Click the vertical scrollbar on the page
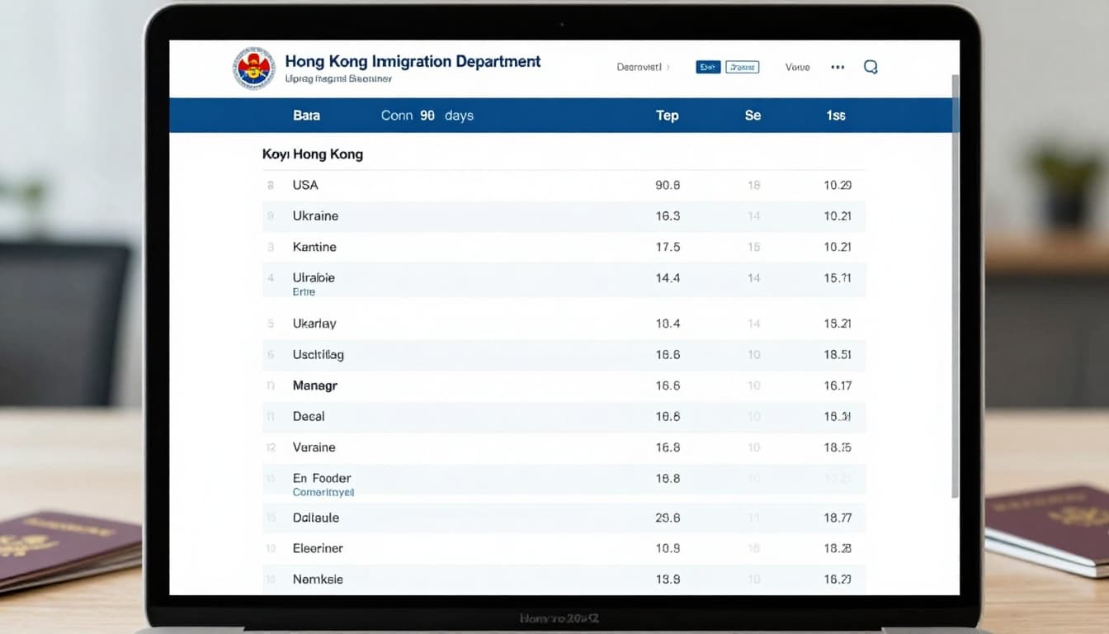The width and height of the screenshot is (1109, 634). [x=956, y=289]
